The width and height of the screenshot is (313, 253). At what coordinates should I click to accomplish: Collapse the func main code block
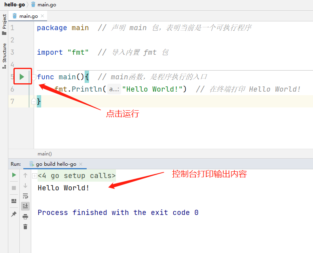[x=34, y=77]
